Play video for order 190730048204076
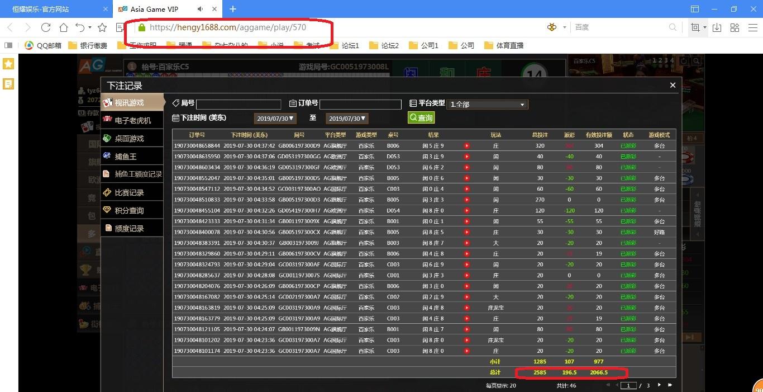Viewport: 763px width, 392px height. 467,286
